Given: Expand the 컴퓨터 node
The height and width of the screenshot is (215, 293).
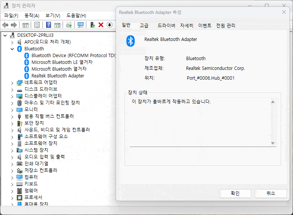Looking at the screenshot, I should (12, 177).
